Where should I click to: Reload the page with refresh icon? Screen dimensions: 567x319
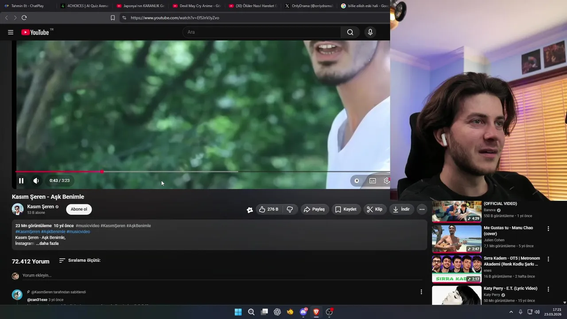[24, 18]
